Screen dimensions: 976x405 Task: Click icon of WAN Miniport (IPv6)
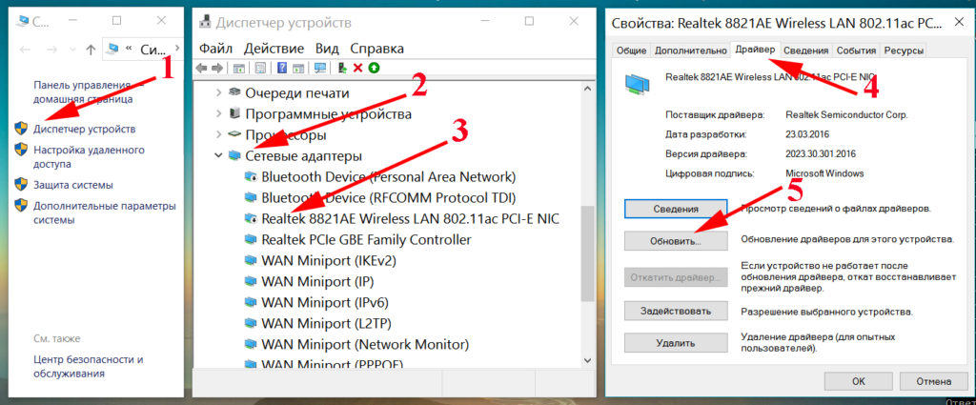click(x=251, y=302)
